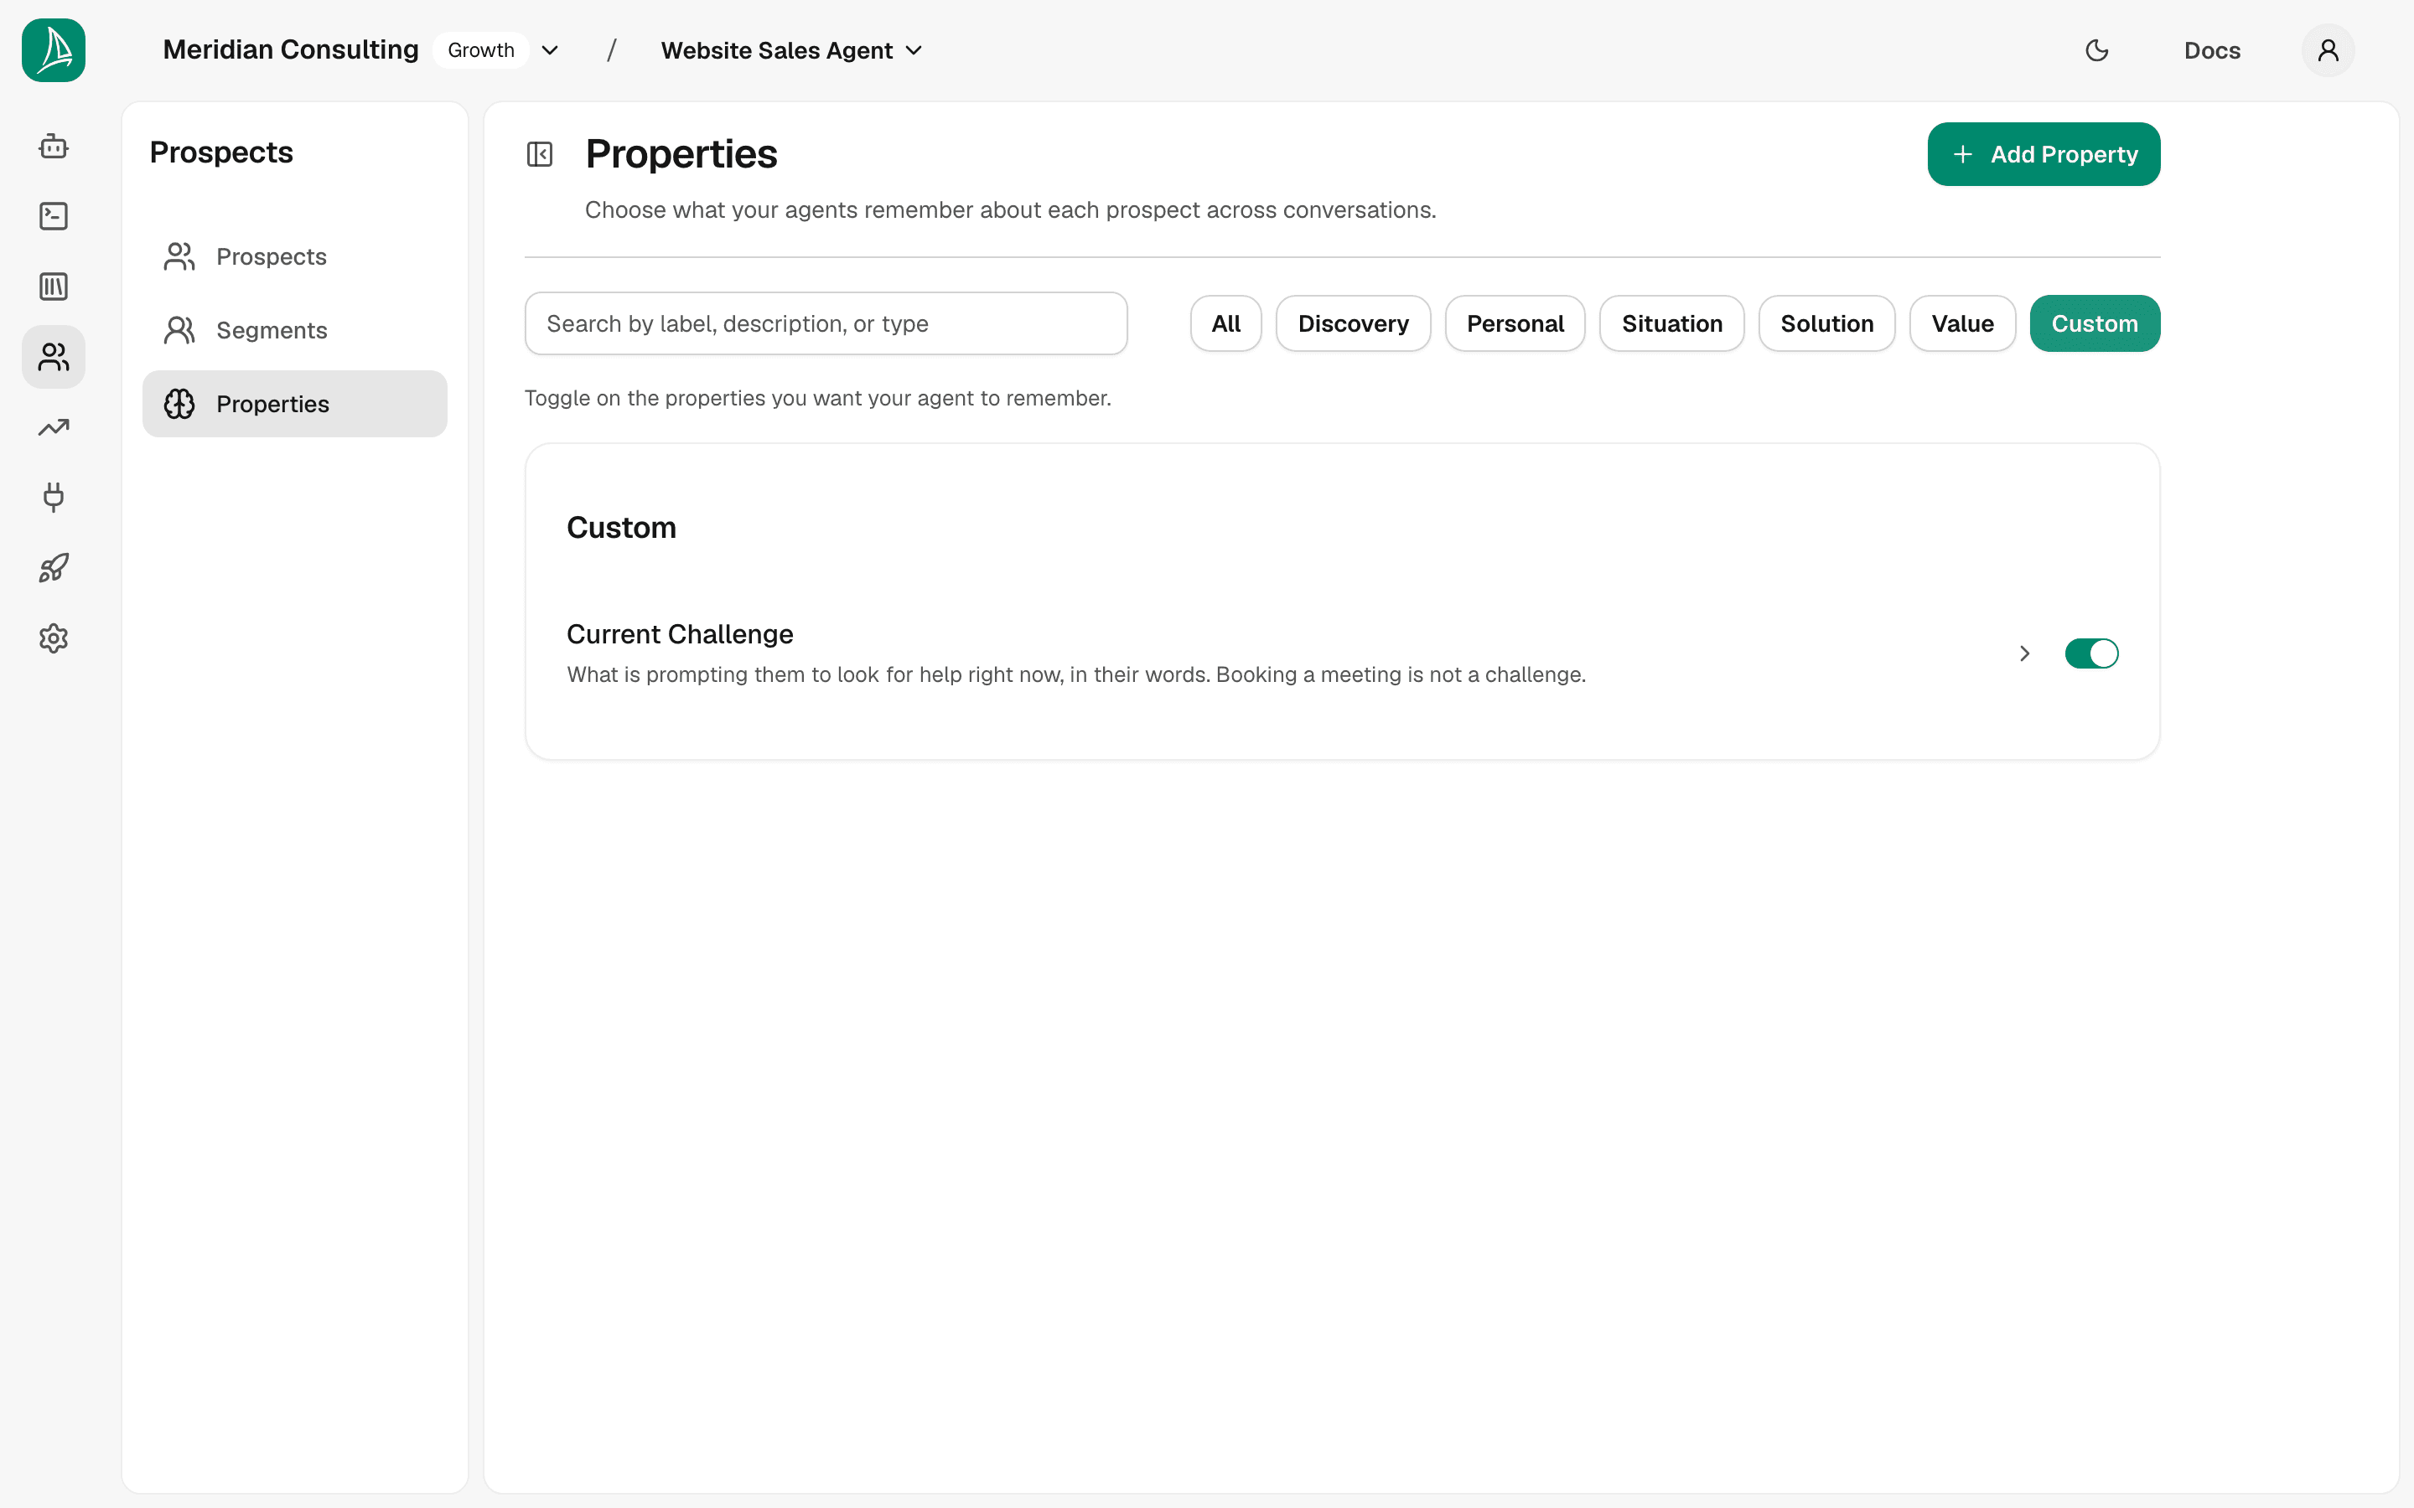The width and height of the screenshot is (2414, 1508).
Task: Open the agents robot icon in sidebar
Action: [54, 147]
